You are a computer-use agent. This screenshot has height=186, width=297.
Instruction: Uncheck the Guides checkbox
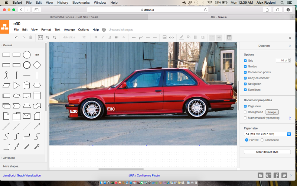pyautogui.click(x=245, y=67)
